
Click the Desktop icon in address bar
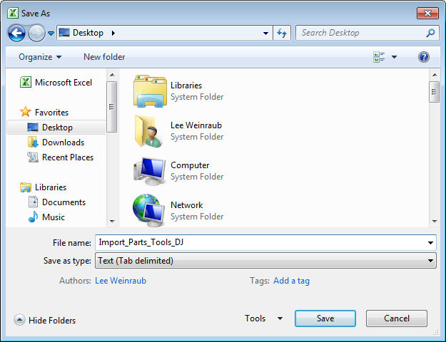[x=64, y=33]
